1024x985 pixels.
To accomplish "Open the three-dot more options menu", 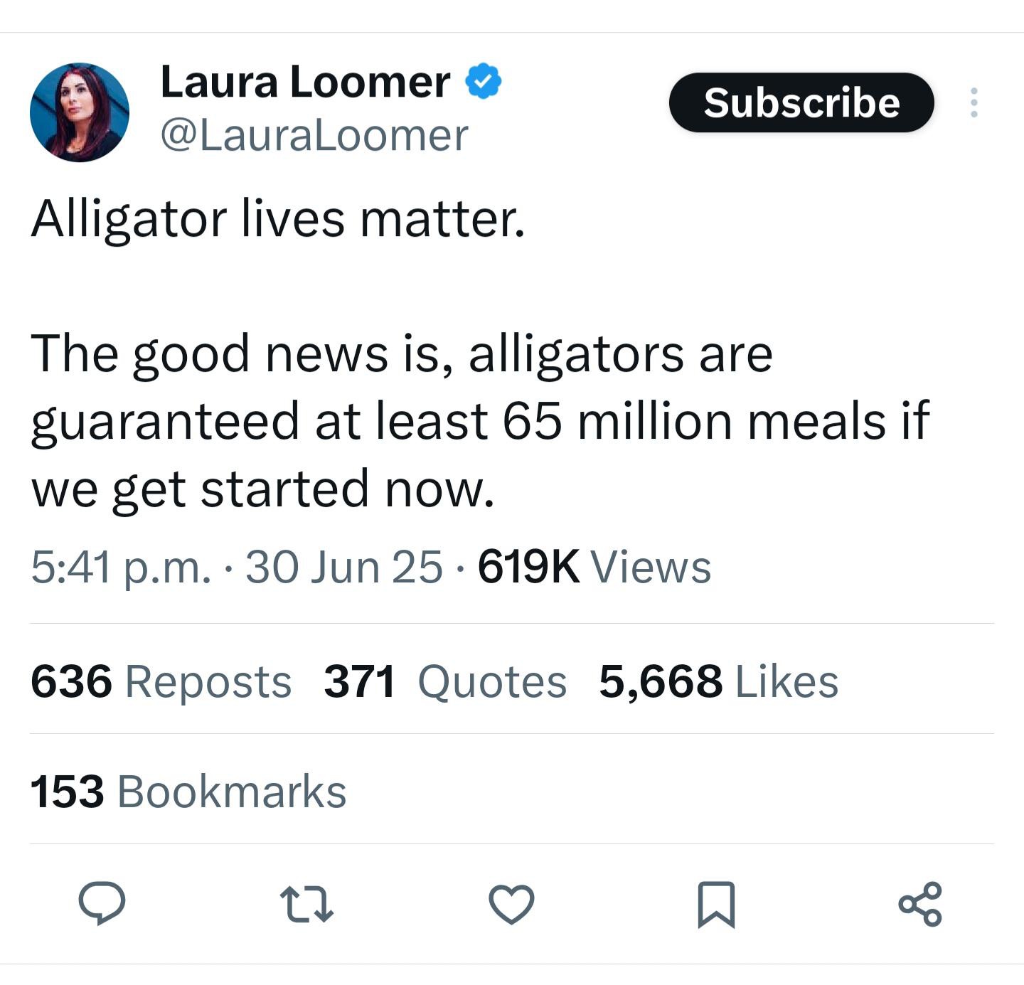I will pyautogui.click(x=974, y=103).
